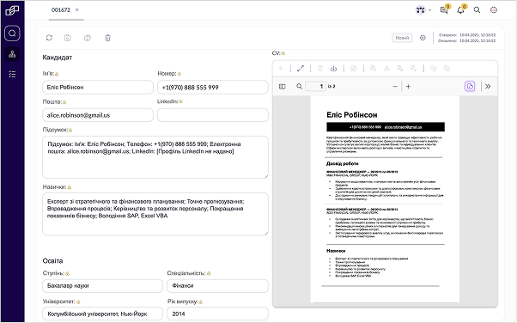Click the save record icon
The width and height of the screenshot is (517, 323).
(67, 38)
